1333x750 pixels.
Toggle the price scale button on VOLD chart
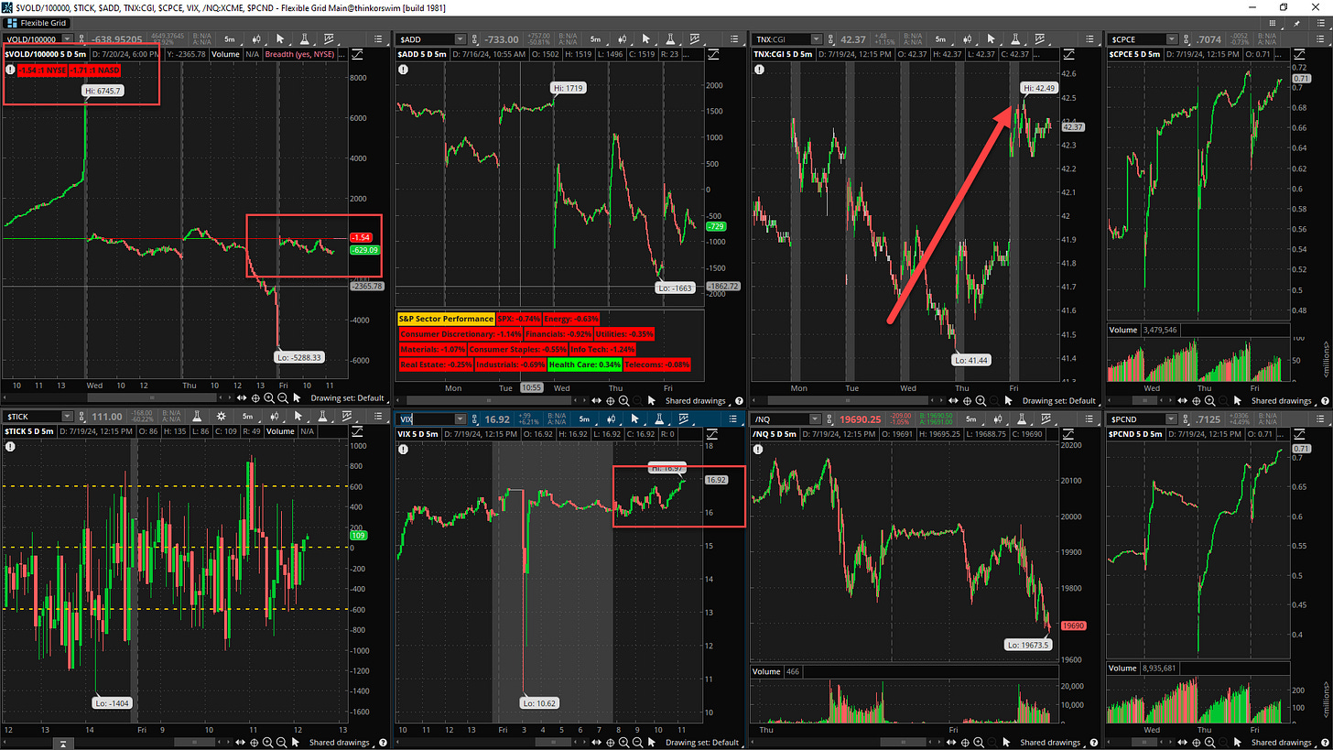coord(360,54)
